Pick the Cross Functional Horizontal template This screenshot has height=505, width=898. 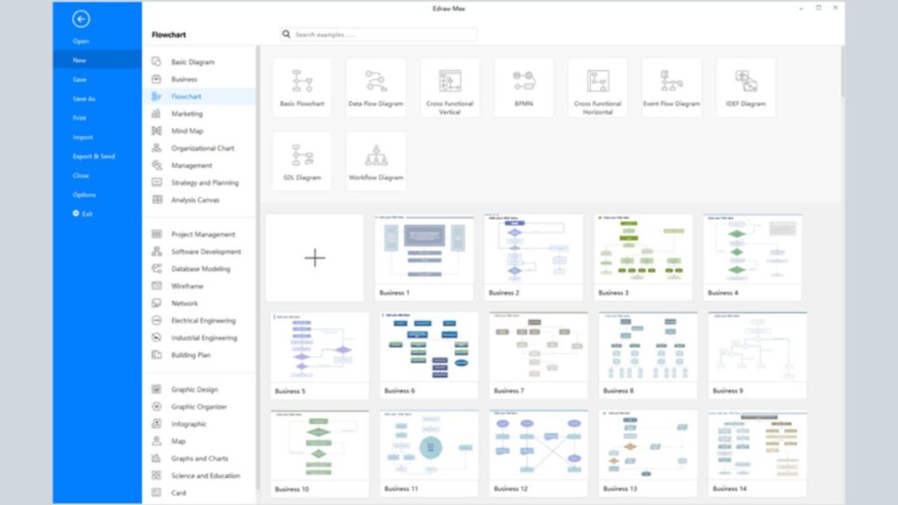coord(597,88)
